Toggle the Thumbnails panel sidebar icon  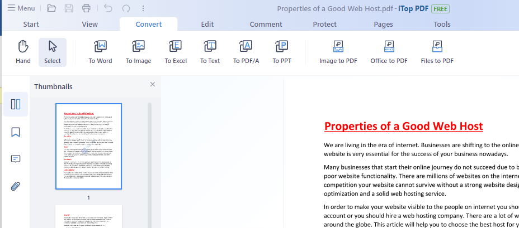[x=16, y=104]
